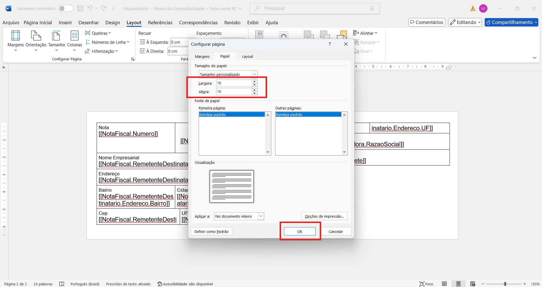Expand the Quebras dropdown

point(98,33)
